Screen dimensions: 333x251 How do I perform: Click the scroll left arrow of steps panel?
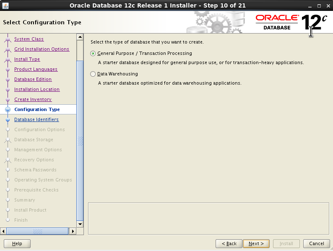pos(3,231)
